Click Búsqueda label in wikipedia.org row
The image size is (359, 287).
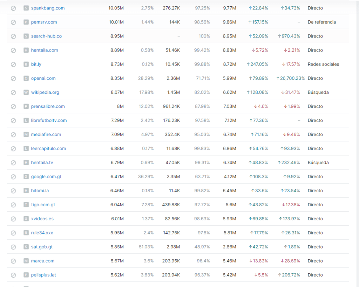tap(318, 92)
